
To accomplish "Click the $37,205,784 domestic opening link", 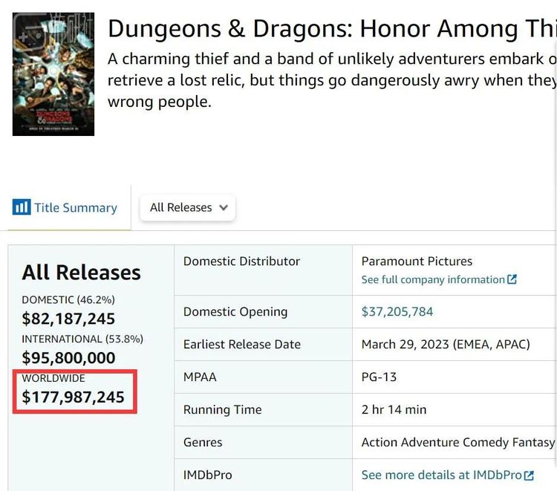I will (397, 312).
